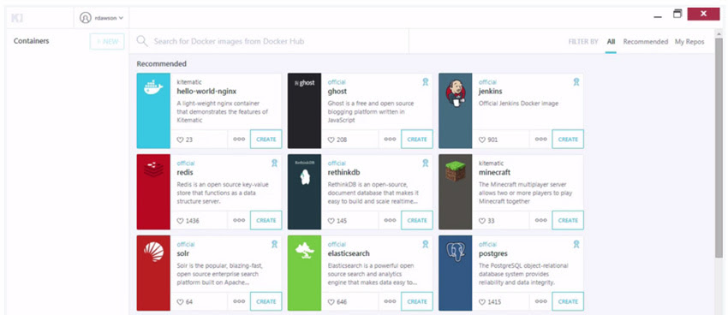Screen dimensions: 728x315
Task: Click the Docker whale thumbnail for hello-world-nginx
Action: (153, 111)
